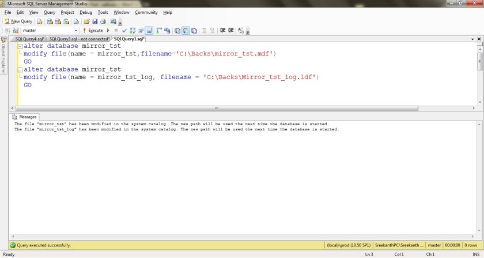Click the Change Connection icon

[x=15, y=31]
